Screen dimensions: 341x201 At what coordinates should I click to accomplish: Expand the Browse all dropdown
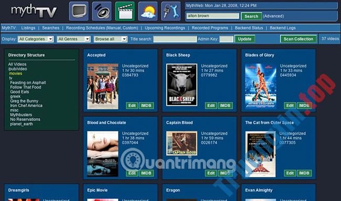[111, 39]
